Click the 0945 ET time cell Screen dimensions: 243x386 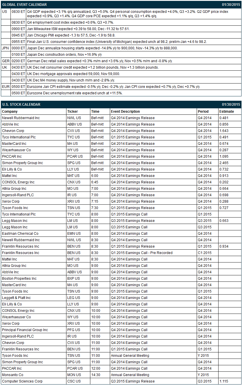point(18,35)
